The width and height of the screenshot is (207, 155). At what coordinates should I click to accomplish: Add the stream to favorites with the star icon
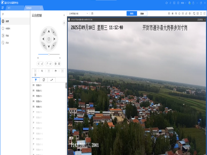click(179, 13)
